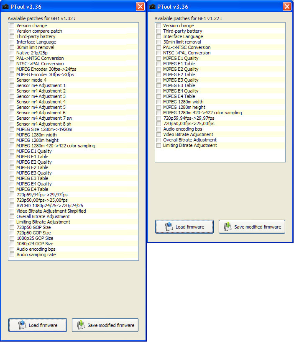Viewport: 294px width, 342px height.
Task: Check MJPEG 1280m height in GH1 list
Action: (x=12, y=141)
